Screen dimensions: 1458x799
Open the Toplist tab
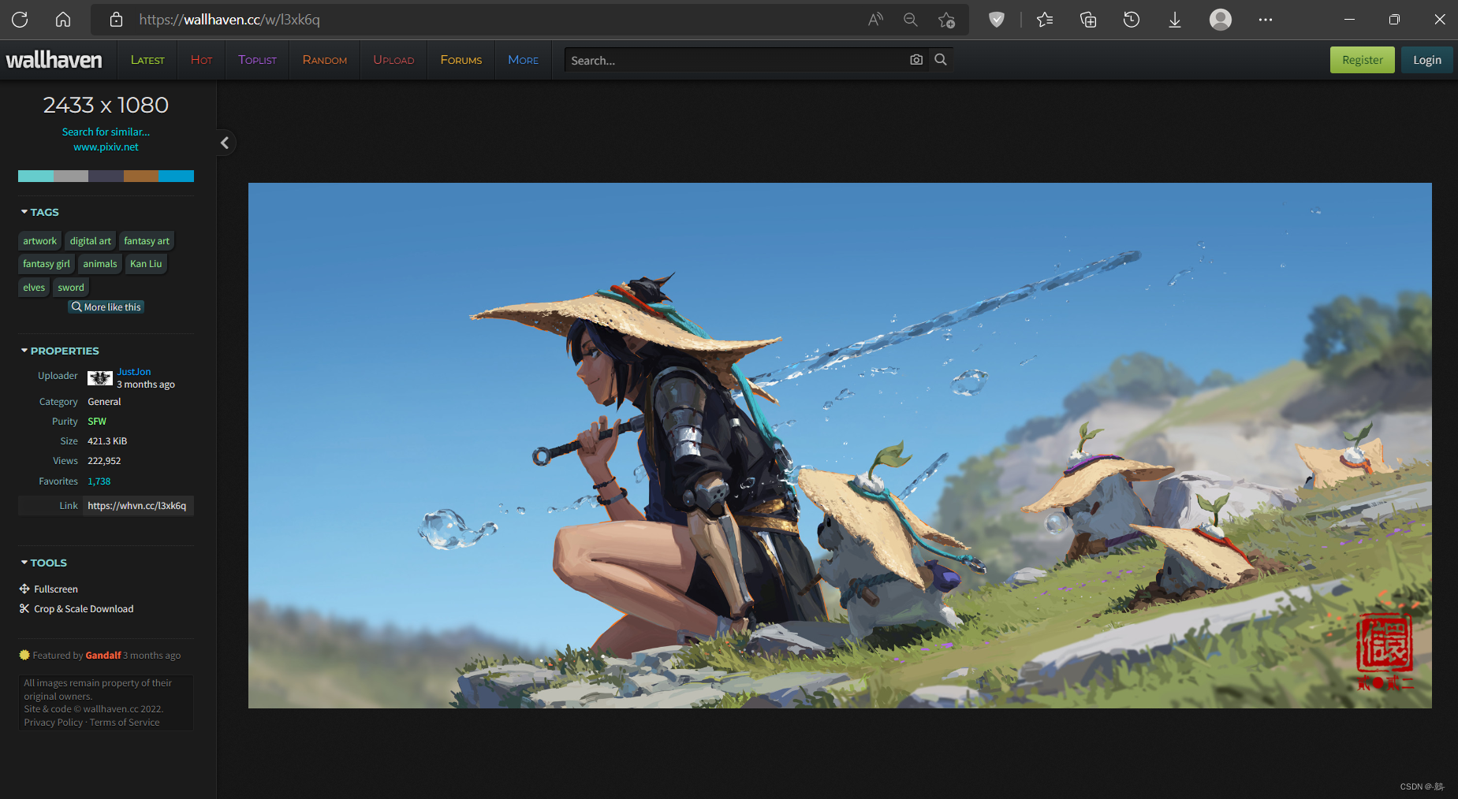tap(257, 60)
